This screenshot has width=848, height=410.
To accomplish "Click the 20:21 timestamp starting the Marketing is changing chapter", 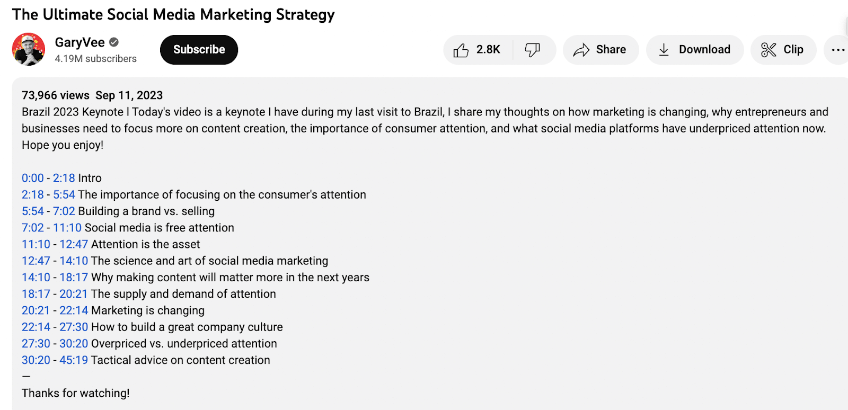I will (x=36, y=310).
